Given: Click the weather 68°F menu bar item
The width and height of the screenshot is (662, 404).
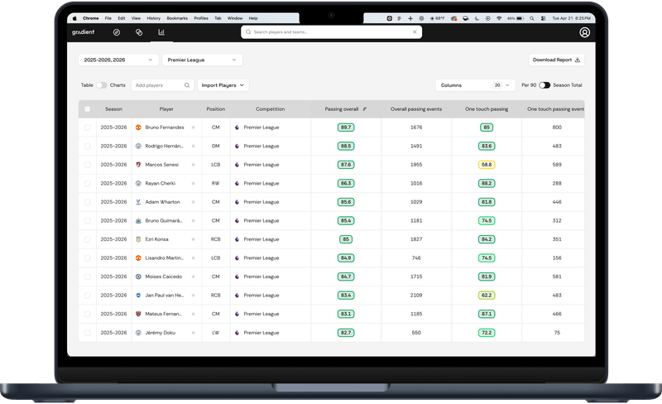Looking at the screenshot, I should pyautogui.click(x=437, y=18).
